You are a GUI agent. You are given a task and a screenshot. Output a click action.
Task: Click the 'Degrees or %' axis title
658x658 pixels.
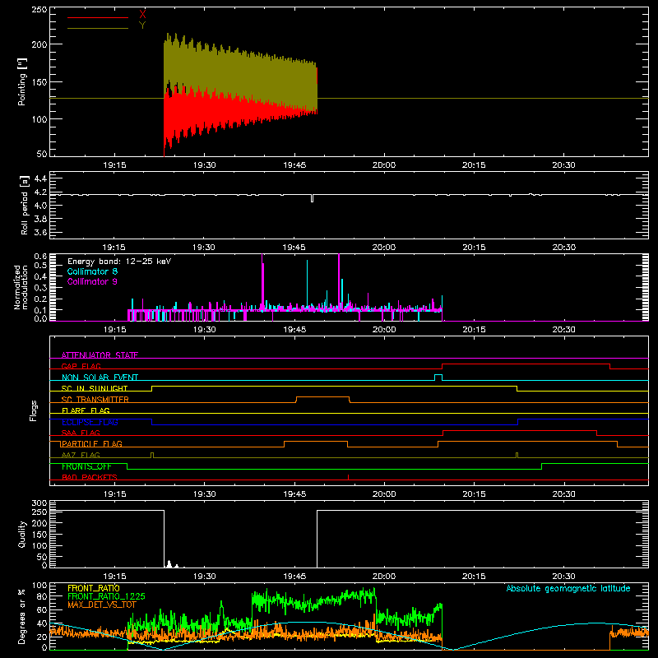click(22, 617)
